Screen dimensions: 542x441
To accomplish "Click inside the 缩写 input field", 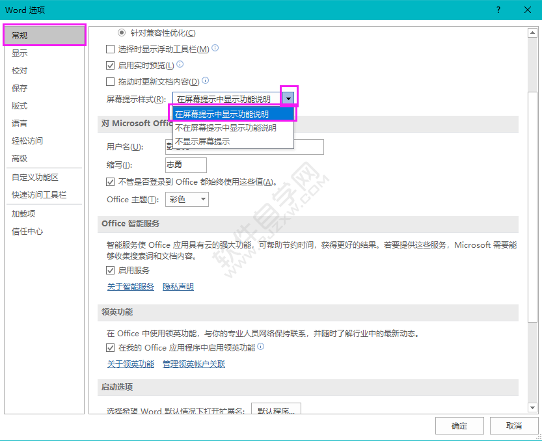I will 185,166.
